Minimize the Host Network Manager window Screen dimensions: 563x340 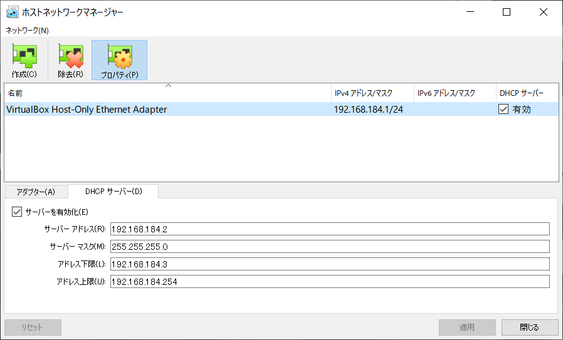point(470,12)
